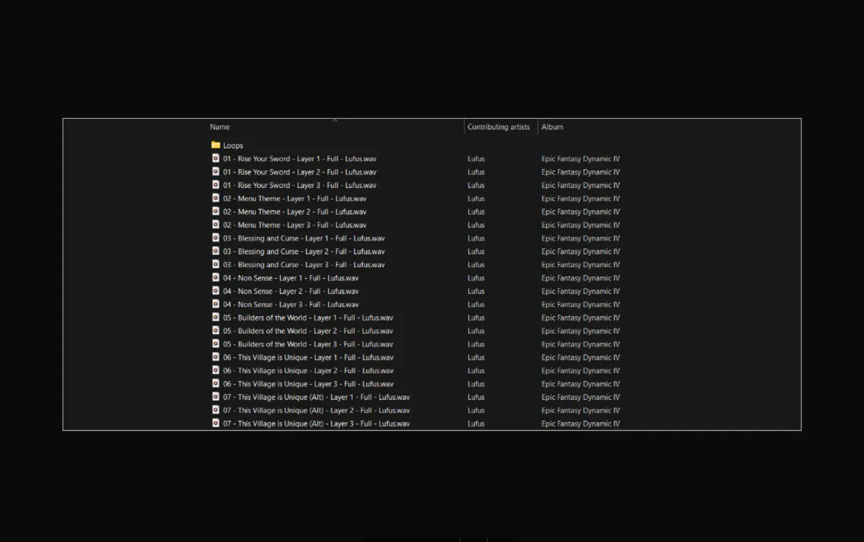This screenshot has width=864, height=542.
Task: Select file '01 - Rise Your Sword - Layer 1 - Full - Lufus.wav'
Action: [x=300, y=159]
